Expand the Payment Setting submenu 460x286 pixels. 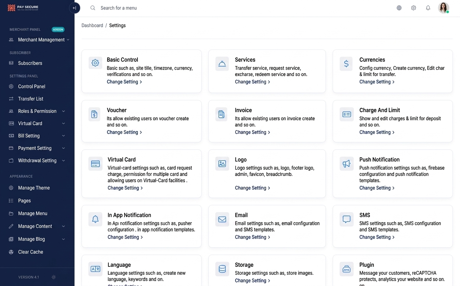[x=37, y=148]
